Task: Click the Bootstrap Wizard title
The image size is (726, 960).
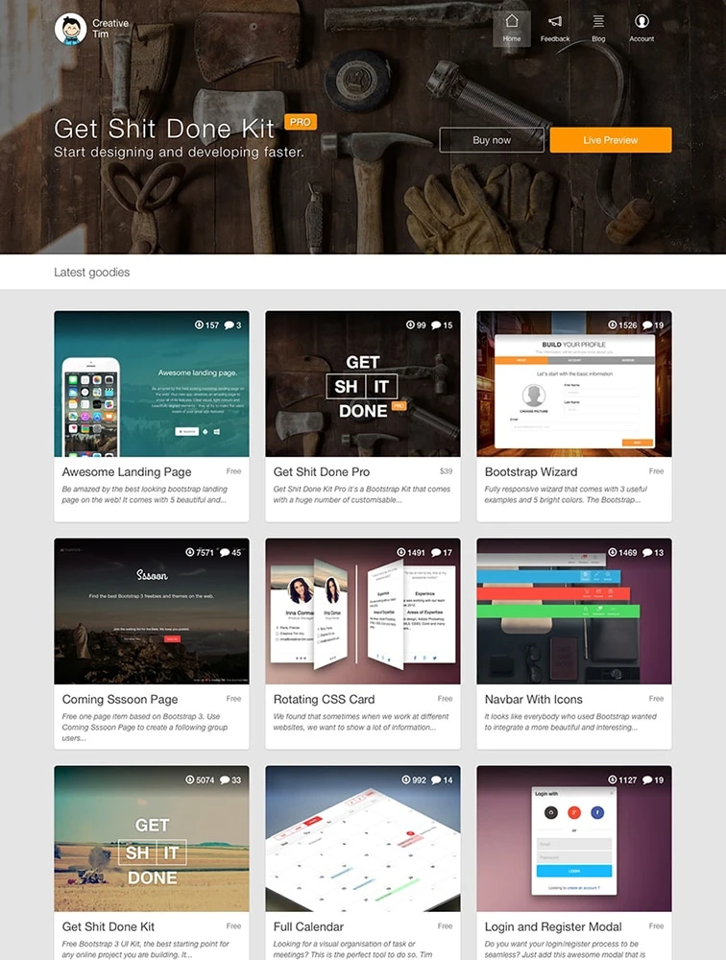Action: (x=530, y=472)
